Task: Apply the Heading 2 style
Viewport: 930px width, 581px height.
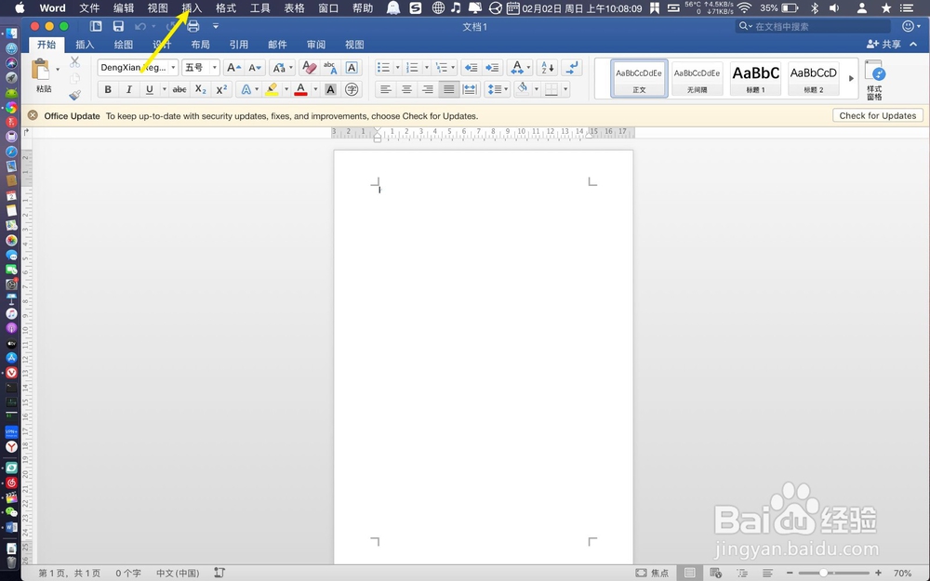Action: [813, 78]
